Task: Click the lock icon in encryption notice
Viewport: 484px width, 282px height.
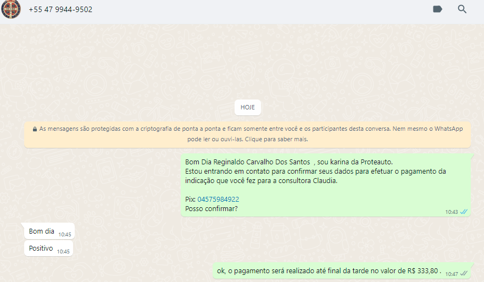Action: 35,129
